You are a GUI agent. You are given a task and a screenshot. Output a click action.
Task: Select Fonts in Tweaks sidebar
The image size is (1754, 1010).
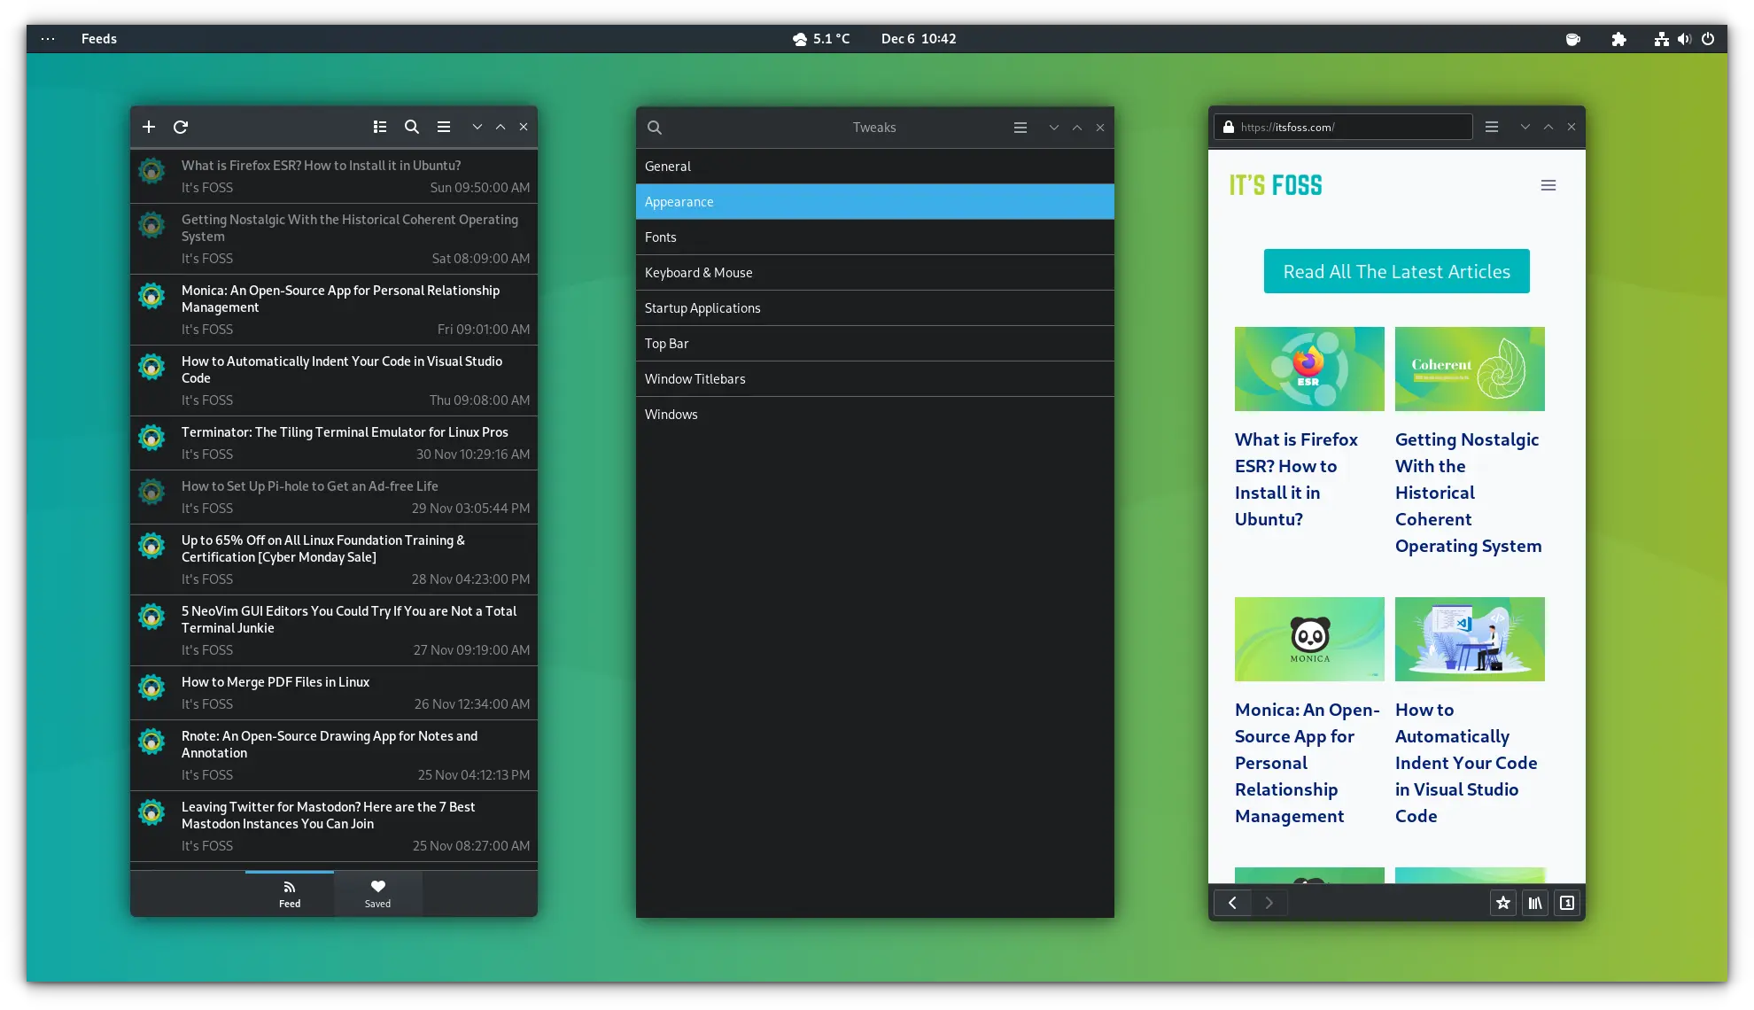tap(875, 237)
